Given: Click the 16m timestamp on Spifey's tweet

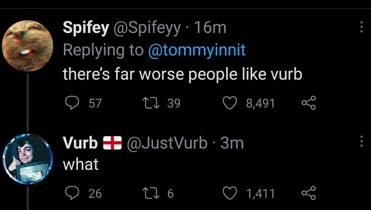Looking at the screenshot, I should (x=210, y=28).
